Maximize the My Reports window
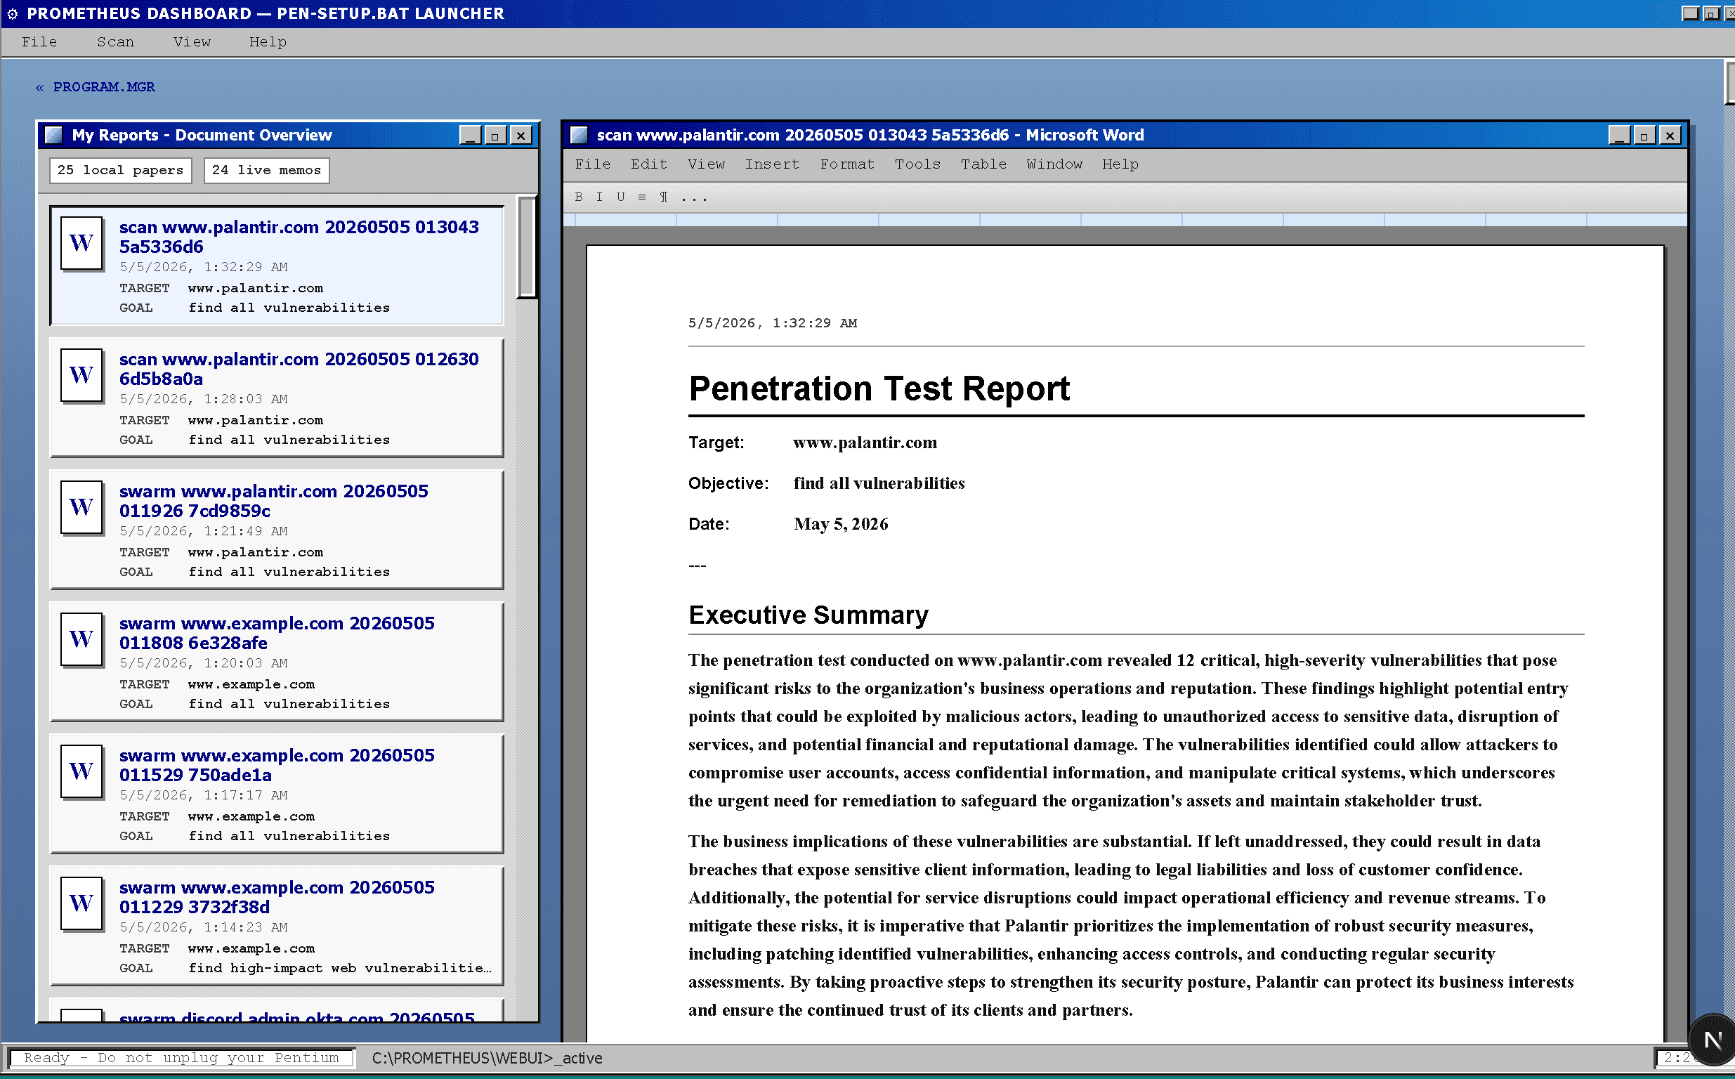The image size is (1735, 1079). pos(495,136)
